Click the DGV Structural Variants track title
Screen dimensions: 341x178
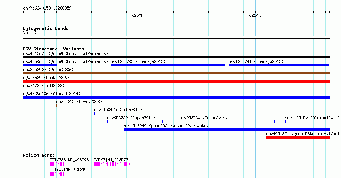click(x=54, y=49)
